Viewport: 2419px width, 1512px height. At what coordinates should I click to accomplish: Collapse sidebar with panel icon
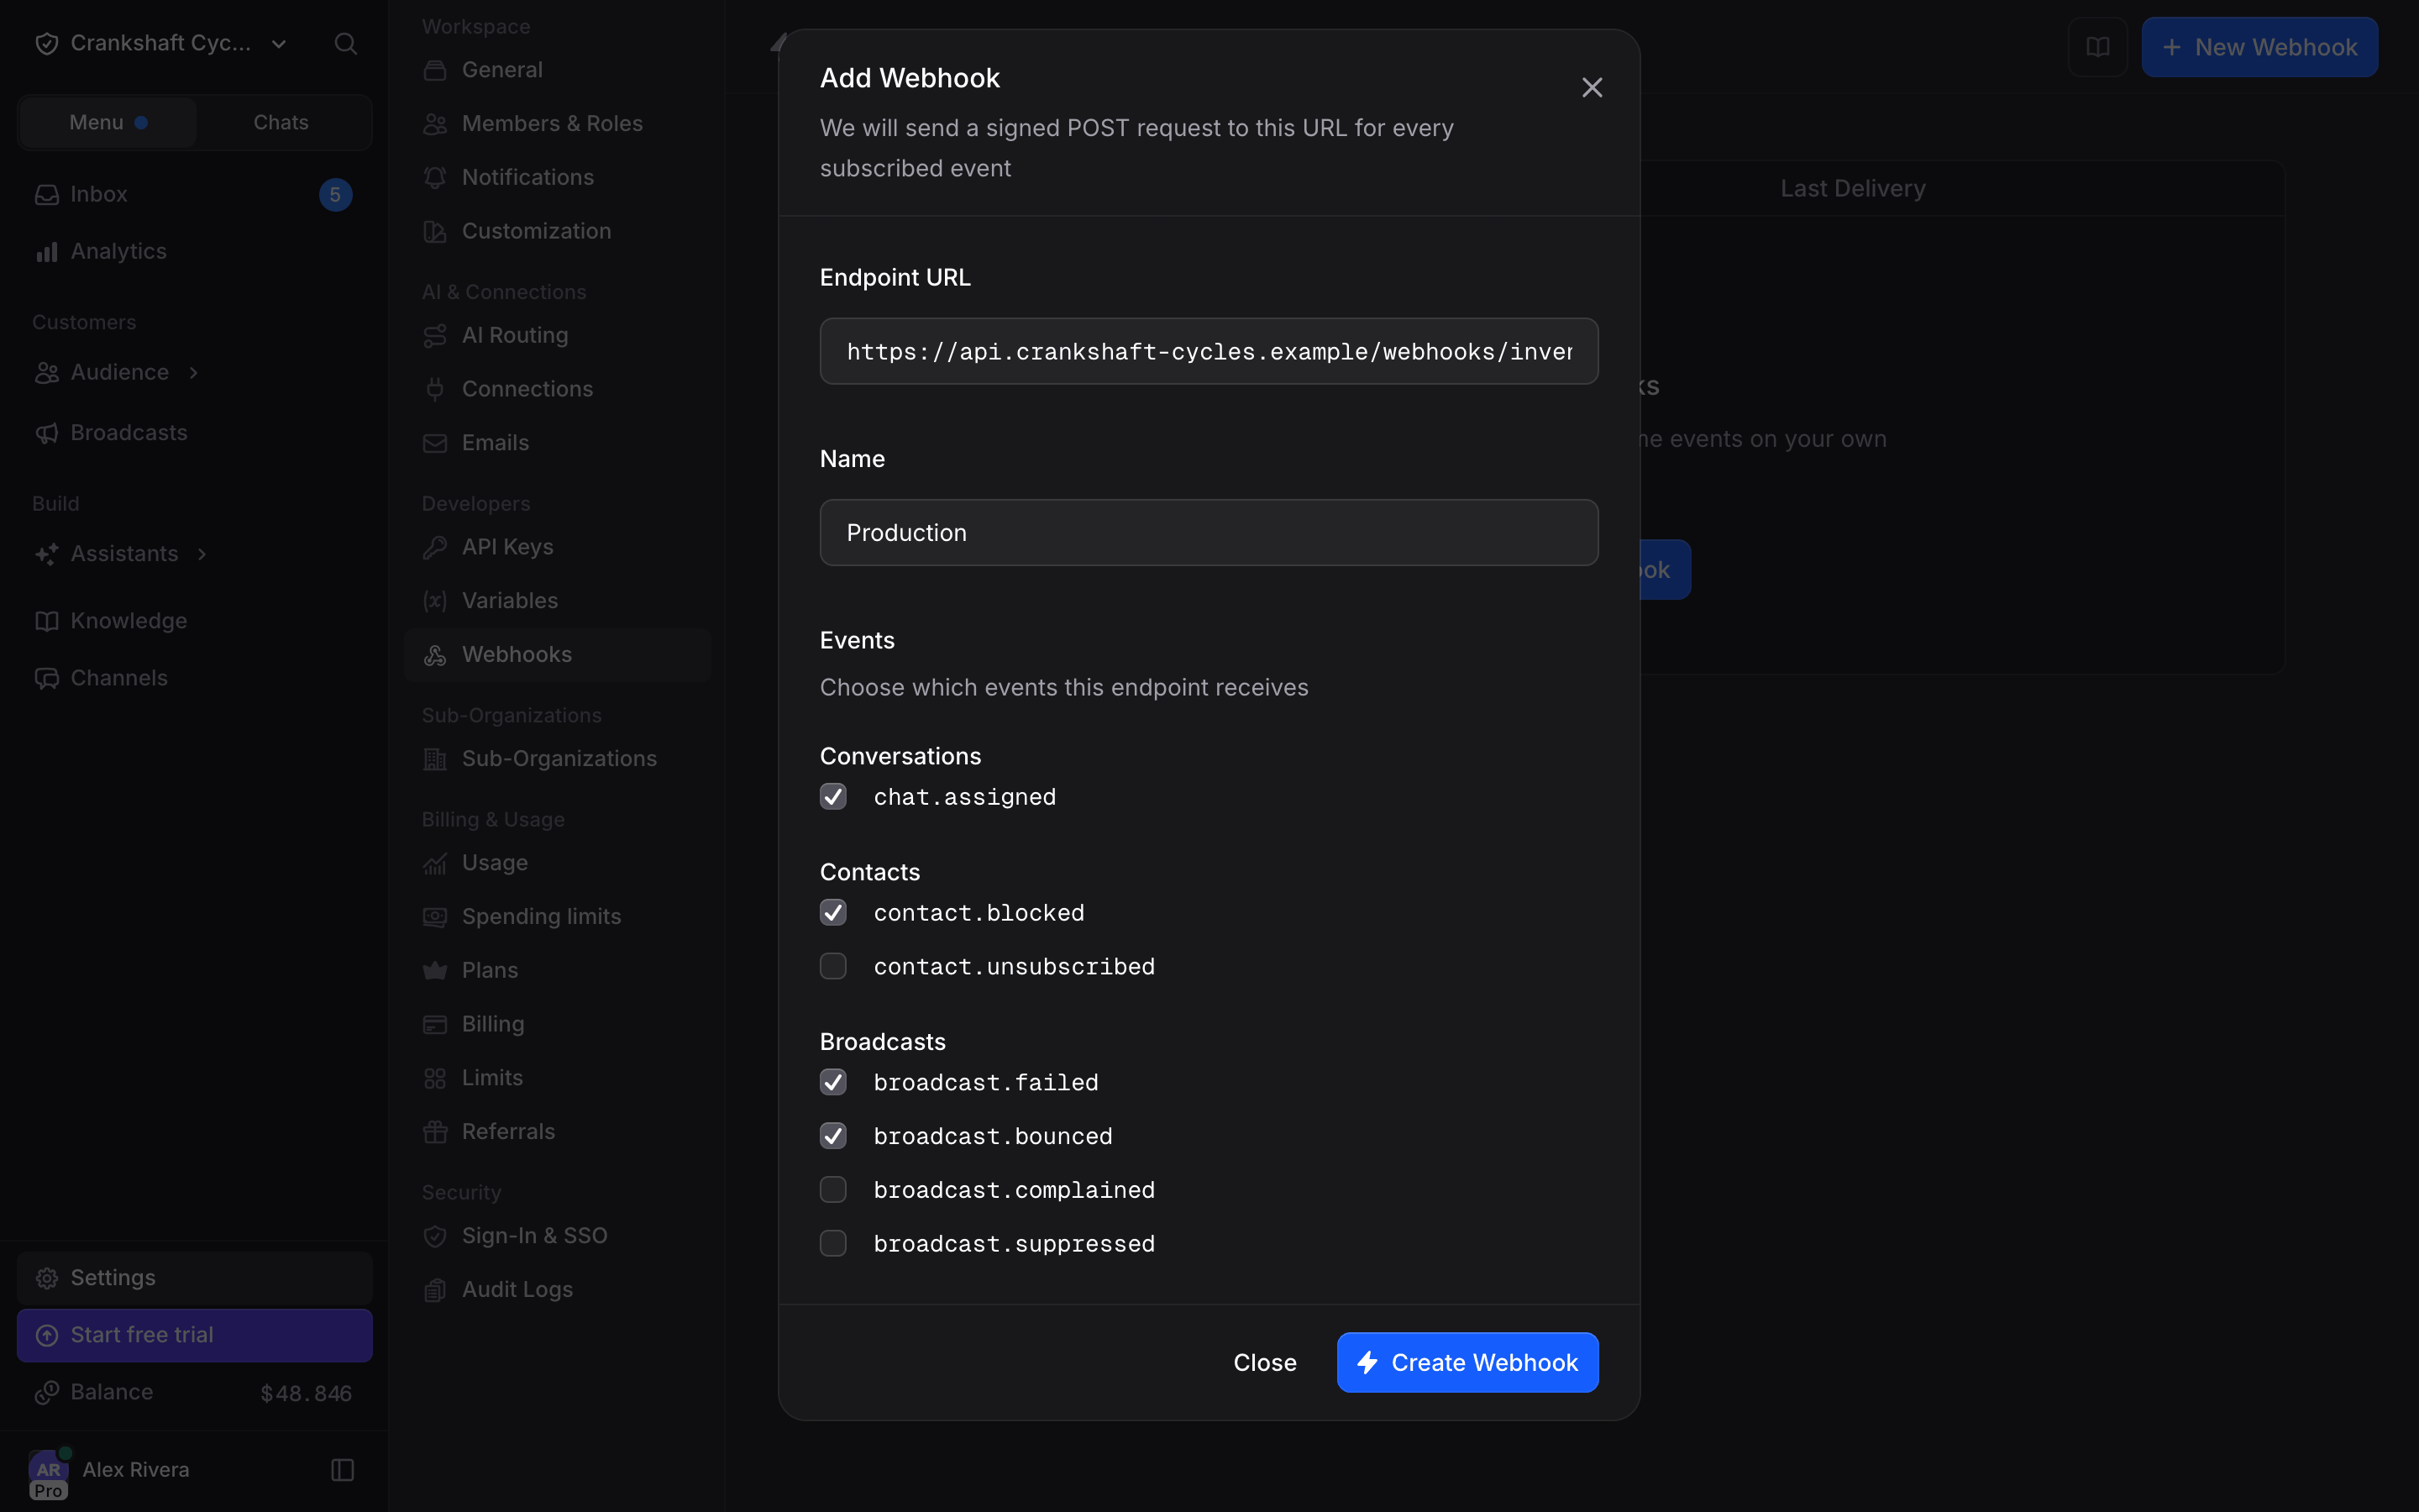pos(343,1469)
